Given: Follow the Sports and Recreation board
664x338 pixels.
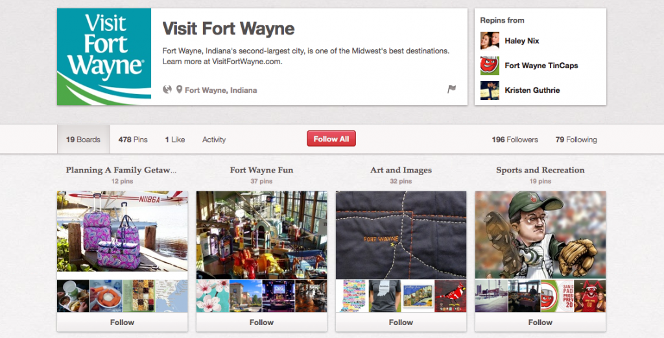Looking at the screenshot, I should (540, 322).
